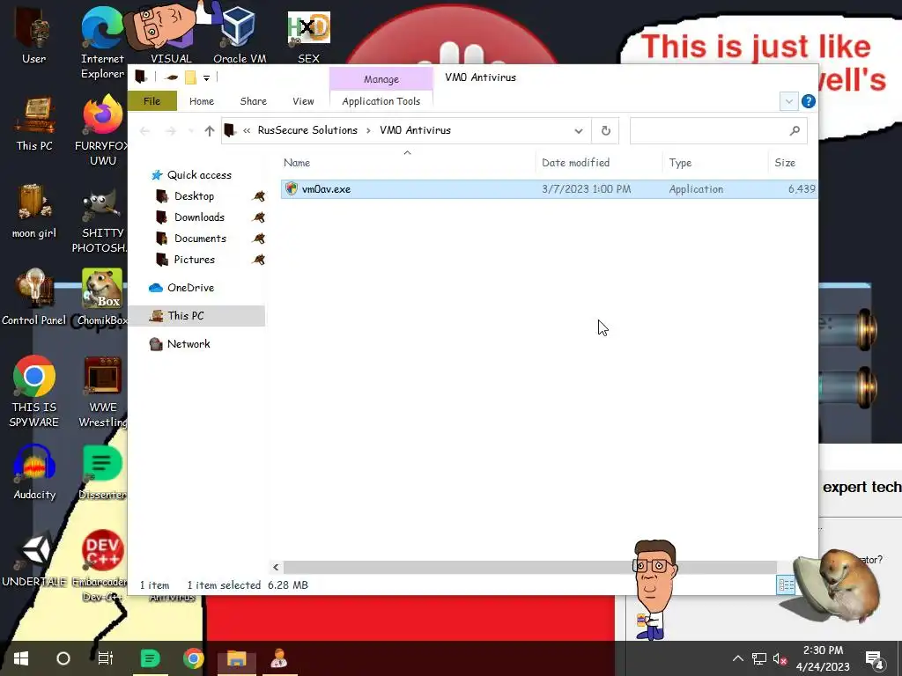902x676 pixels.
Task: Open the Unity icon labeled UNDERTALE
Action: (x=34, y=559)
